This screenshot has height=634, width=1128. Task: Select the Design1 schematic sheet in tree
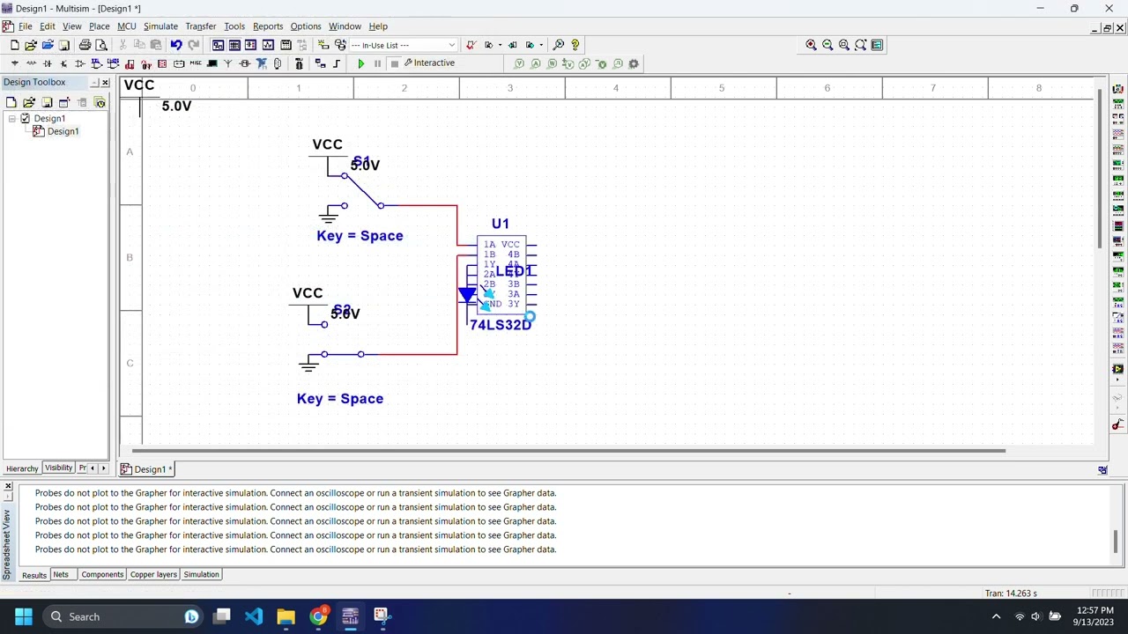(63, 131)
